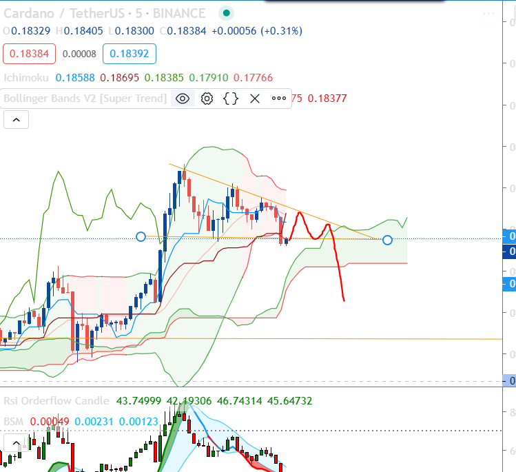Click BSM value 0.00231
516x472 pixels.
pyautogui.click(x=94, y=421)
